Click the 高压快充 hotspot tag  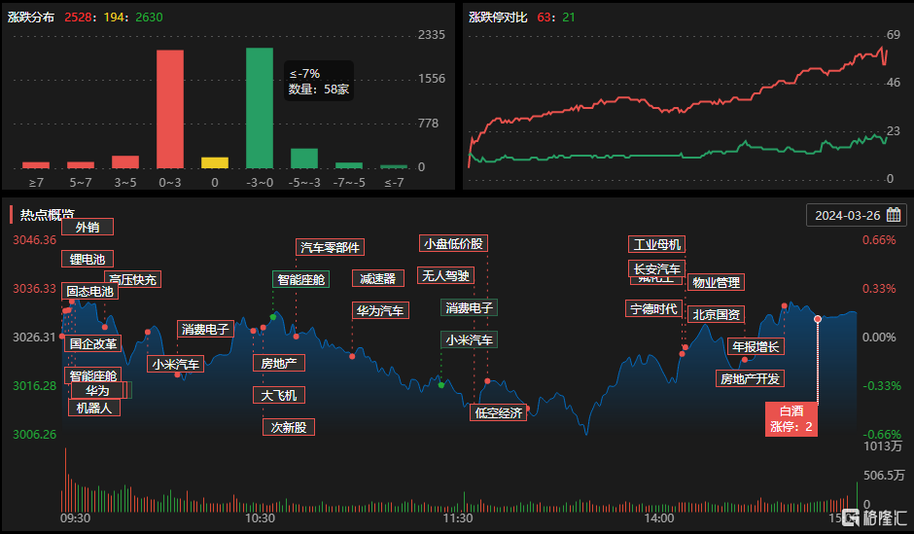[133, 280]
